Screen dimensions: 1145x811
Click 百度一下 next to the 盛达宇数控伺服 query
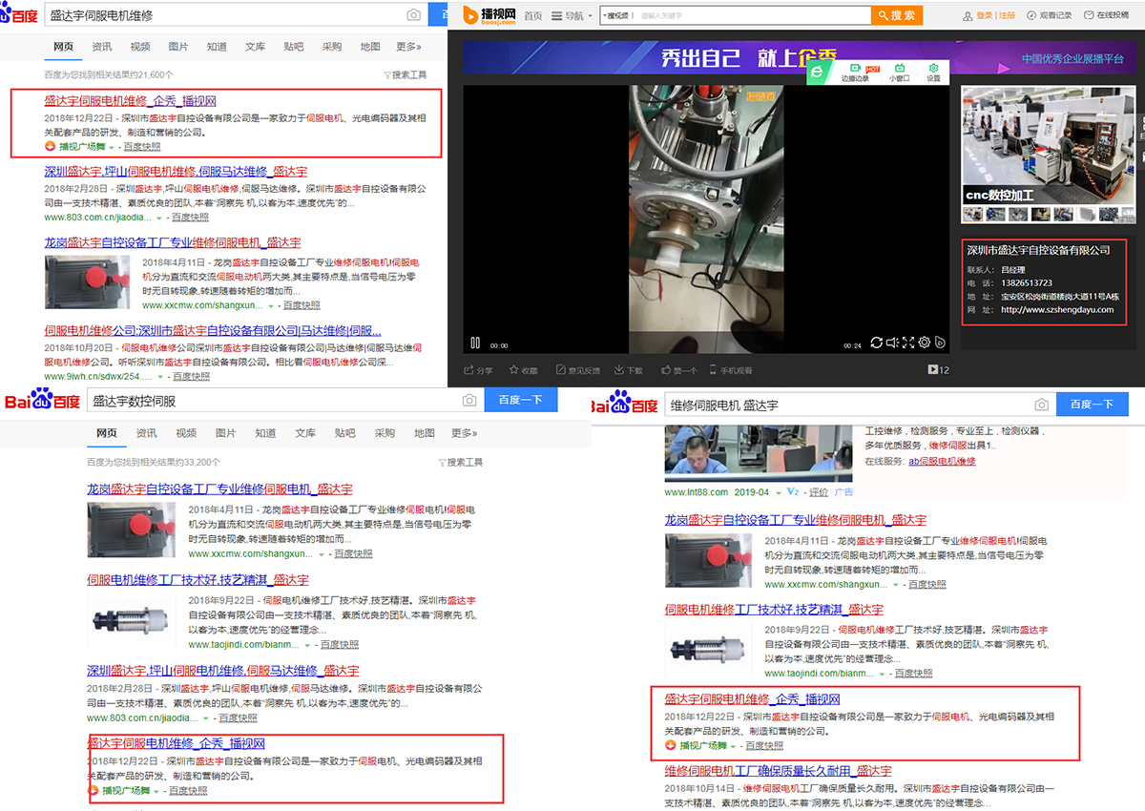pyautogui.click(x=521, y=402)
